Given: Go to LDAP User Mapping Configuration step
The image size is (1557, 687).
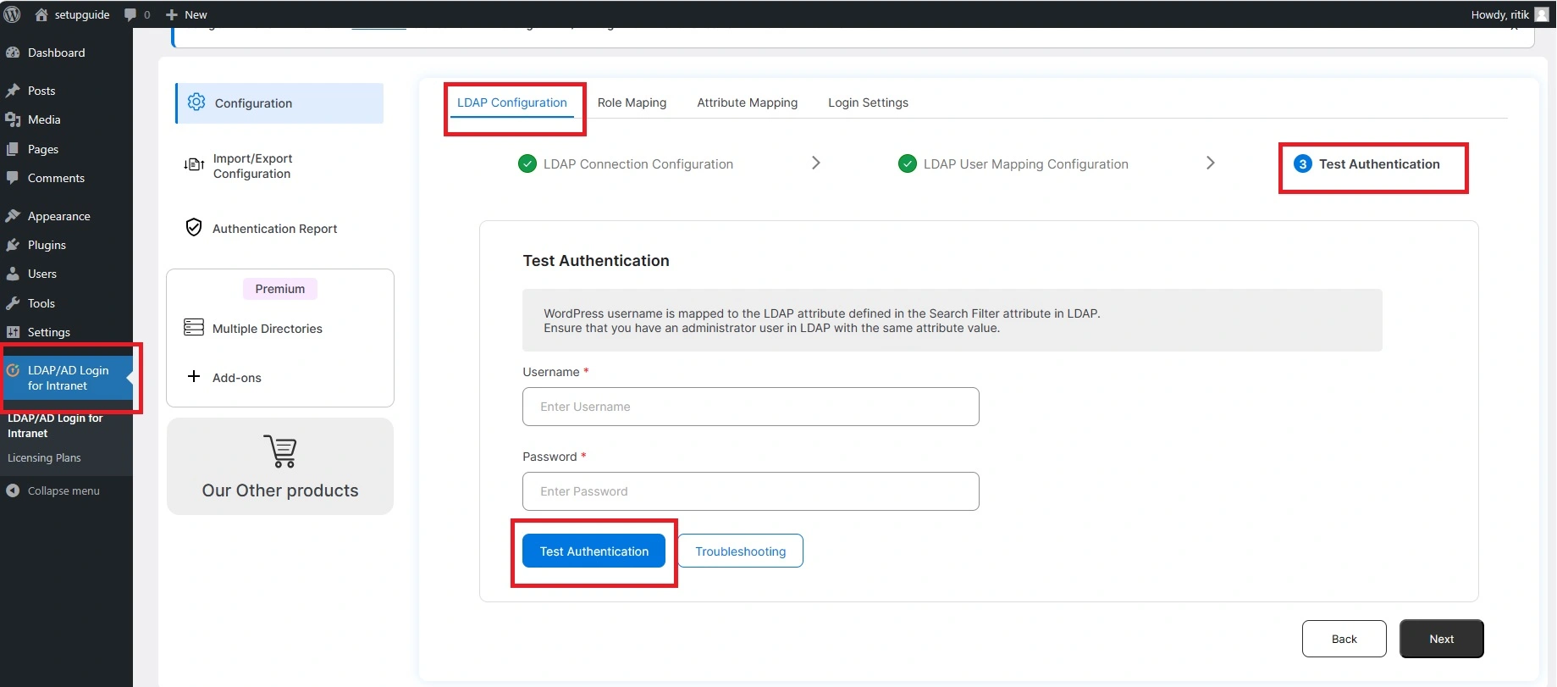Looking at the screenshot, I should pyautogui.click(x=1026, y=164).
